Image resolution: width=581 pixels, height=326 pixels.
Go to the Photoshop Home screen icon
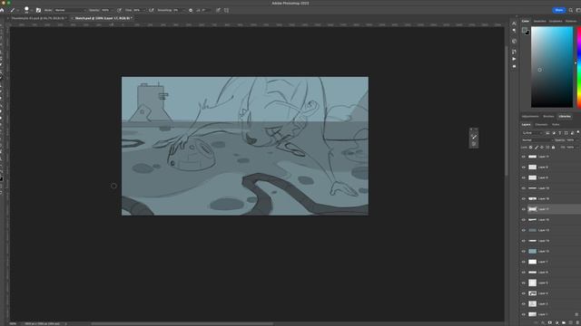tap(2, 10)
